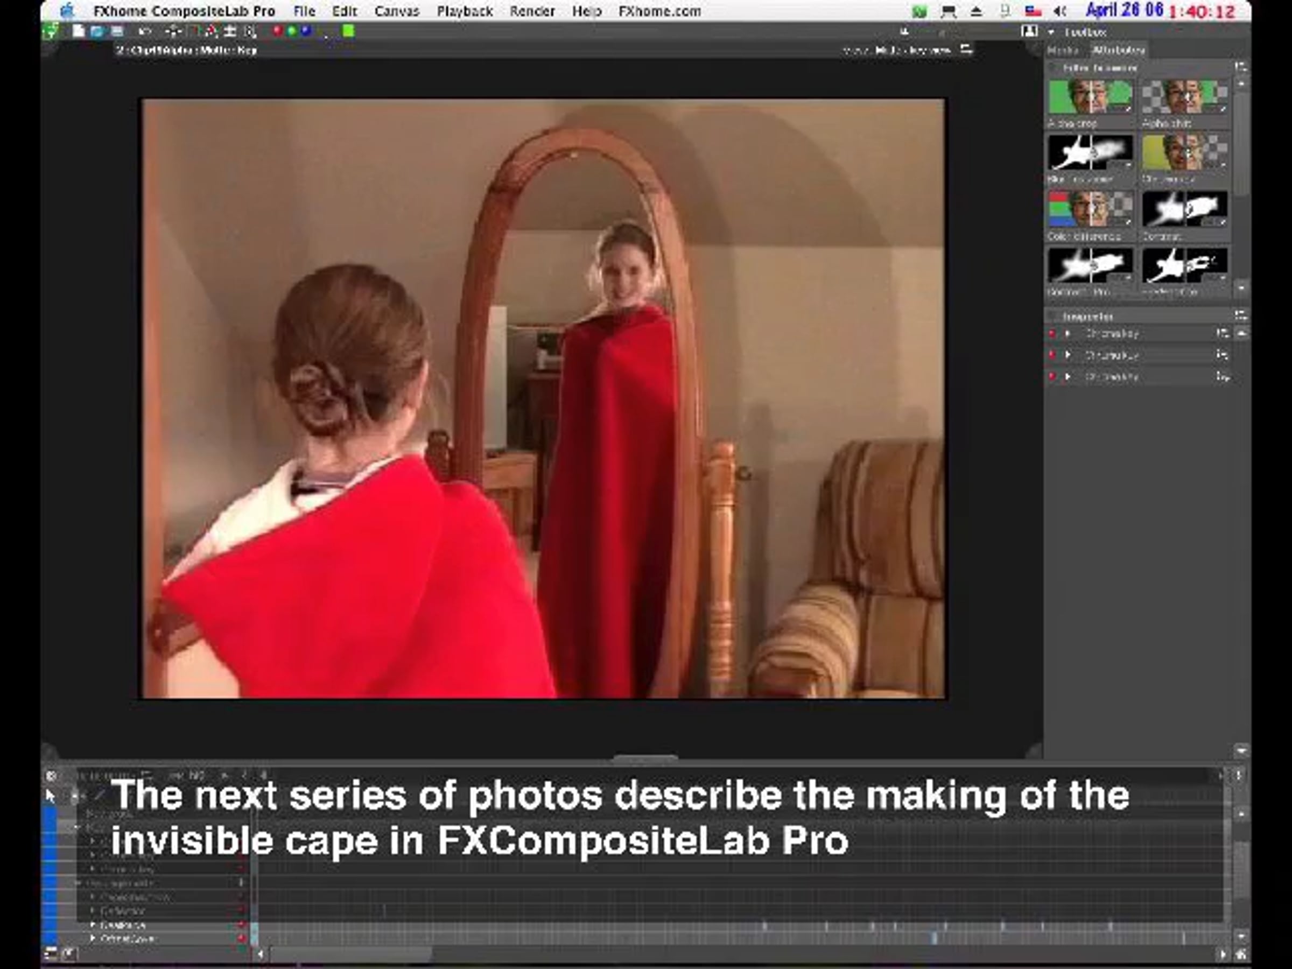Click the save project disk icon
This screenshot has width=1292, height=969.
point(117,31)
